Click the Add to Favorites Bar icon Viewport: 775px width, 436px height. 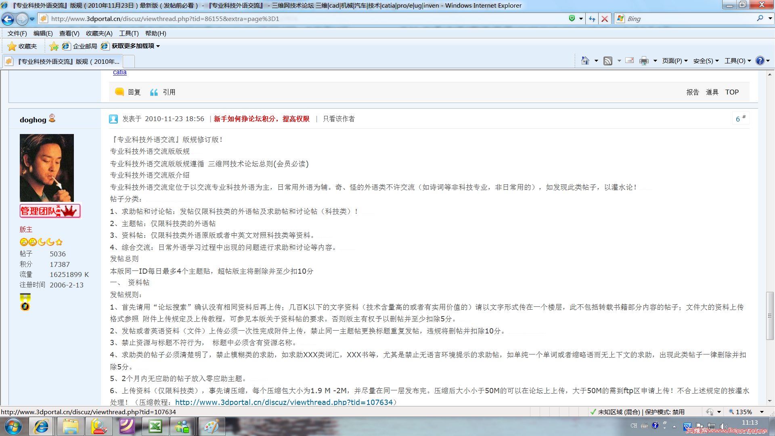54,46
